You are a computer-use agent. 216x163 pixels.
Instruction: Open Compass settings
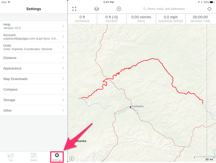click(x=33, y=89)
